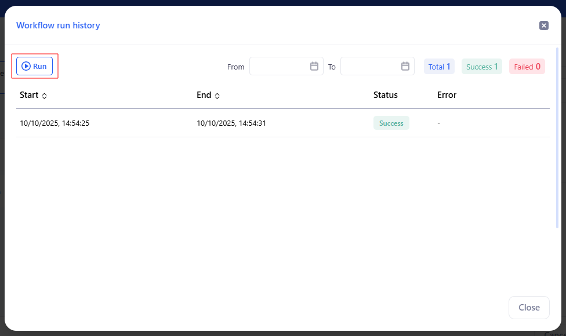Click the dialog close icon at top right

pyautogui.click(x=543, y=25)
